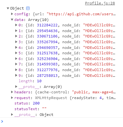This screenshot has height=127, width=123.
Task: Expand array item 6 with id 325236904
Action: tap(16, 58)
